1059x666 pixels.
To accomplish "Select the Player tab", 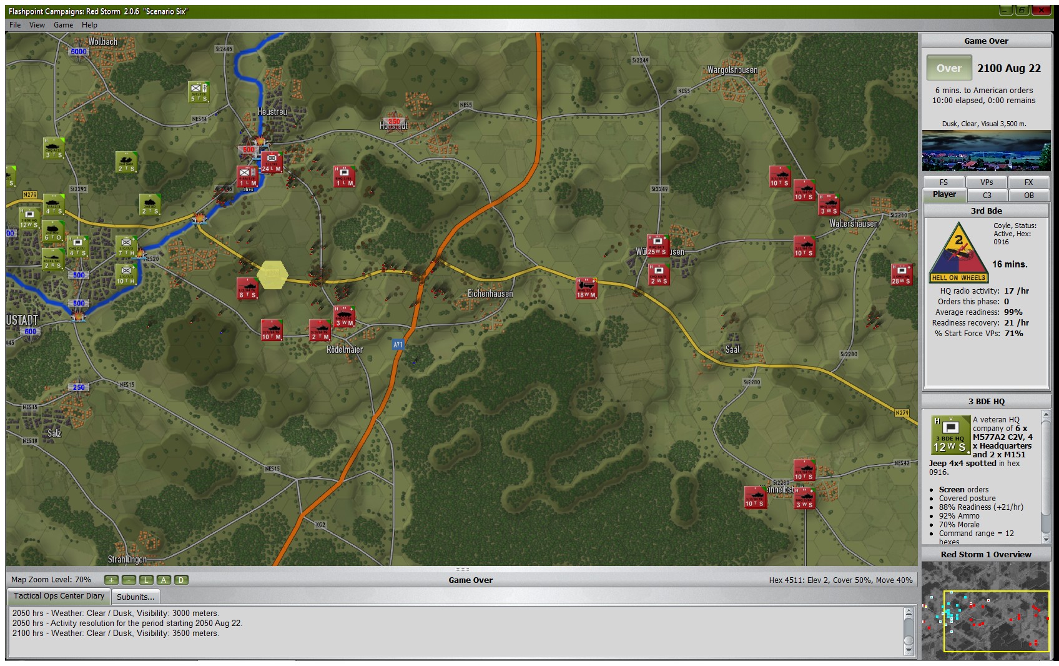I will [944, 195].
